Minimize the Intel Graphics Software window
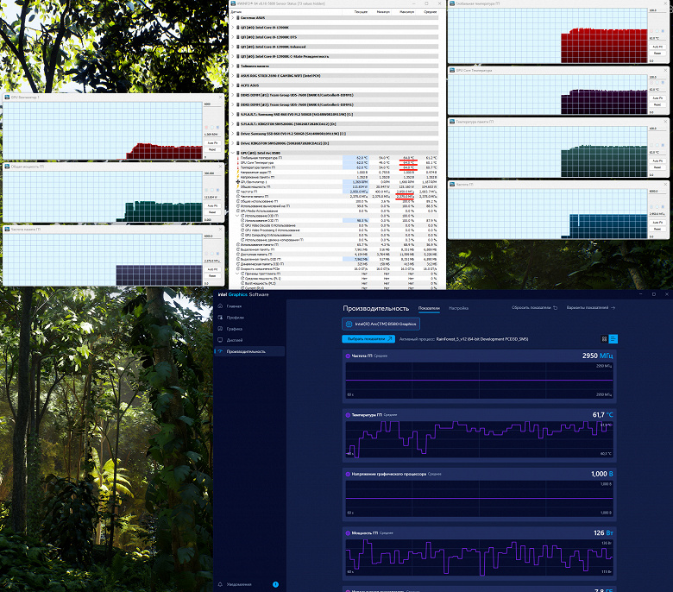The height and width of the screenshot is (592, 673). coord(641,294)
